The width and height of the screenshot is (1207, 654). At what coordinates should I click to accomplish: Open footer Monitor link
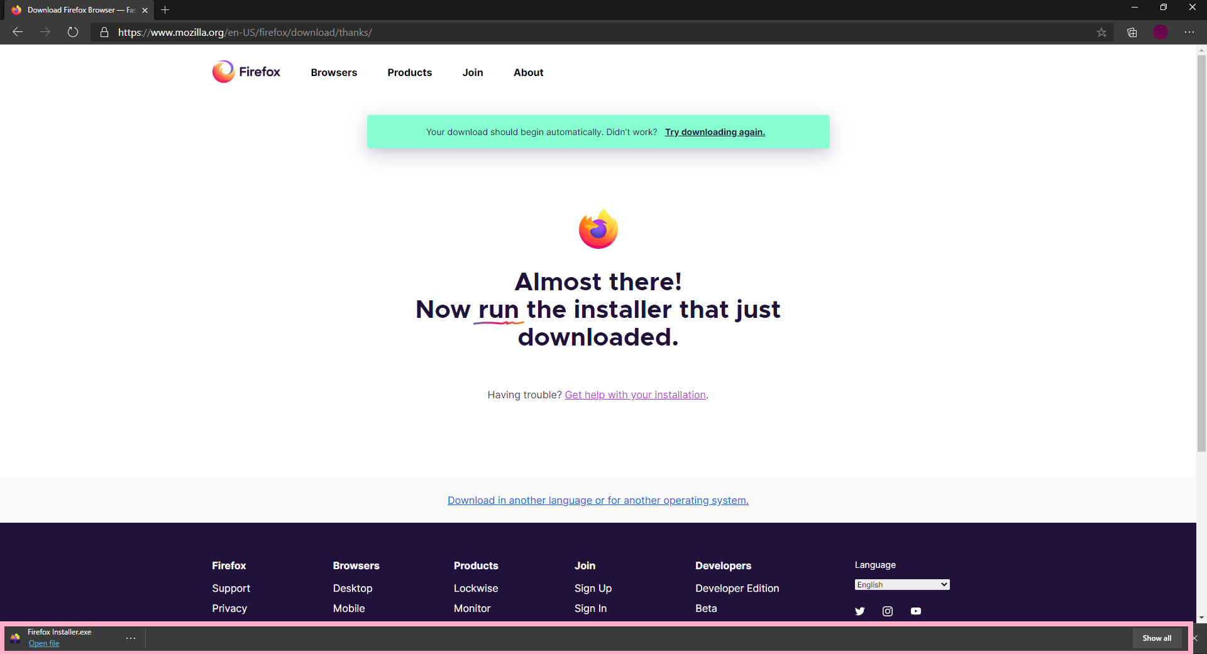(472, 608)
